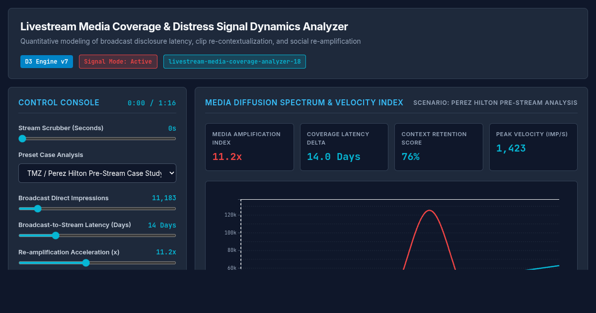596x313 pixels.
Task: Click the Scenario: Perez Hilton Pre-Stream Analysis label
Action: point(495,103)
